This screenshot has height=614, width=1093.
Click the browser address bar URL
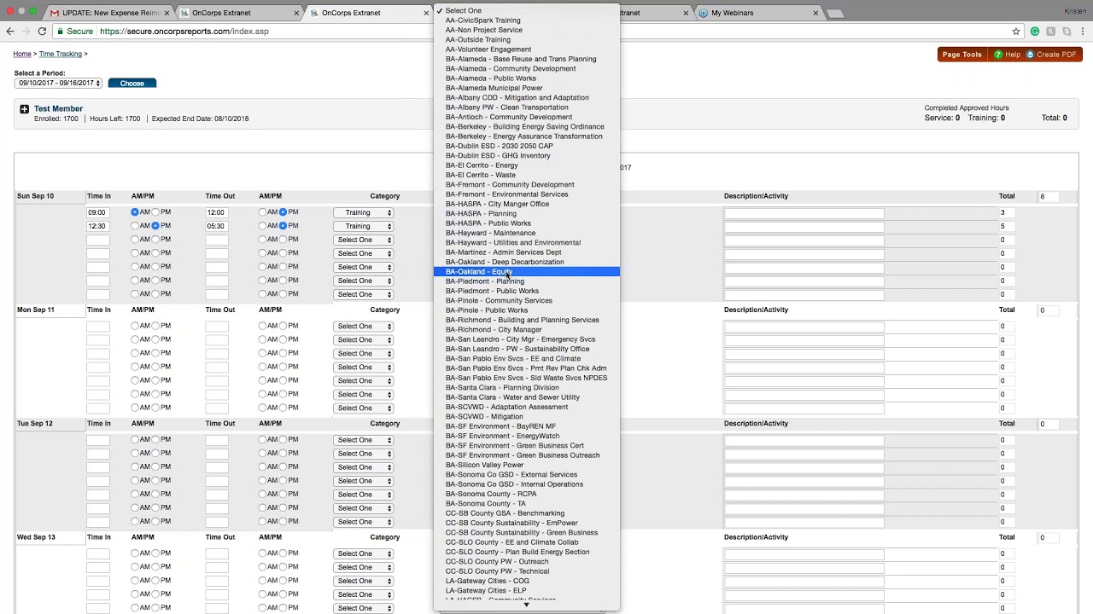coord(184,32)
